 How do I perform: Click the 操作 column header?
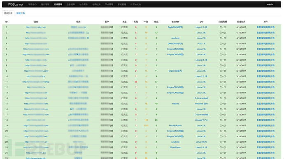pos(265,22)
